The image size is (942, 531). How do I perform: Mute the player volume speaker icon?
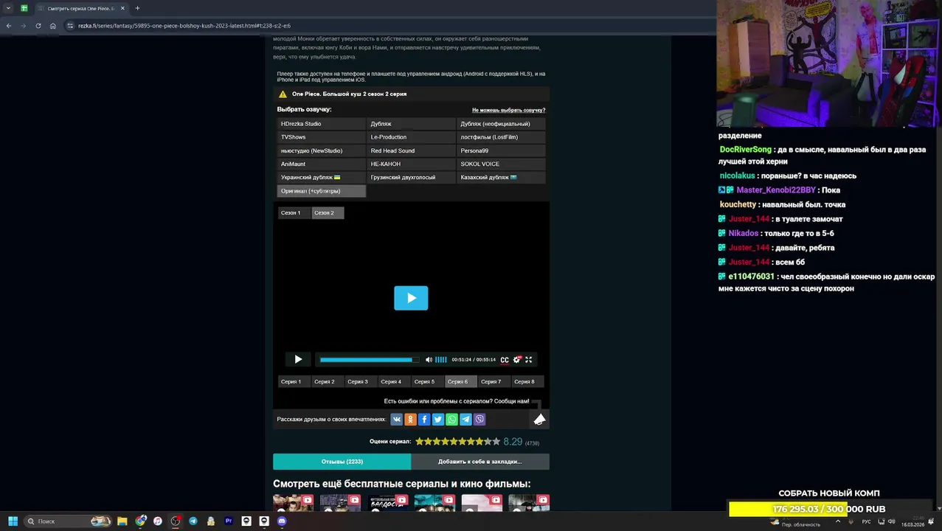tap(429, 360)
